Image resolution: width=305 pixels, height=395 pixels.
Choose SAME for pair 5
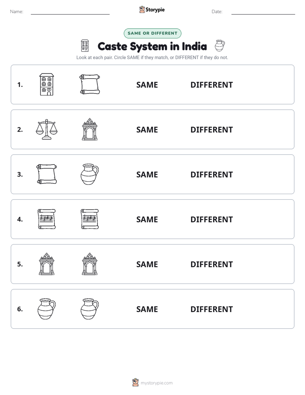(x=147, y=264)
